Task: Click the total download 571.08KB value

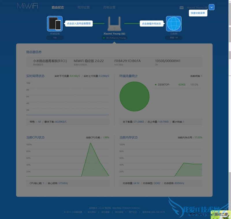Action: tap(139, 122)
